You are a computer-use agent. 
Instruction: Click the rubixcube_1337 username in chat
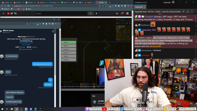pyautogui.click(x=149, y=30)
